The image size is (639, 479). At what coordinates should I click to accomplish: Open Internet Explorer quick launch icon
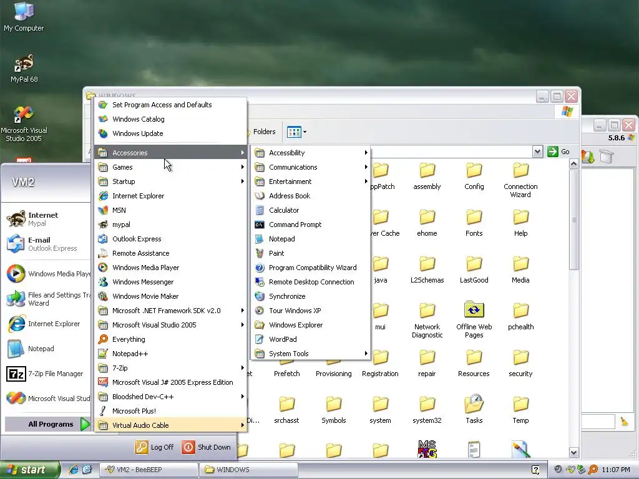click(x=74, y=470)
